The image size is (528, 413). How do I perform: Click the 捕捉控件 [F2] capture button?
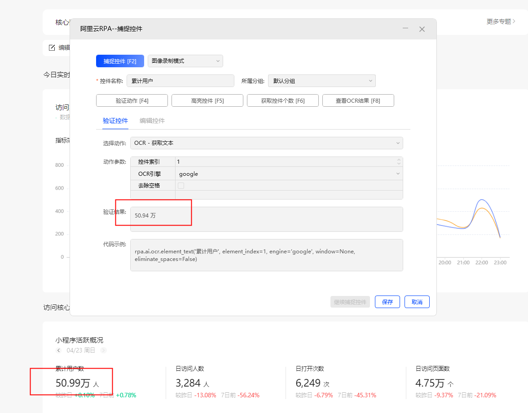(x=120, y=61)
